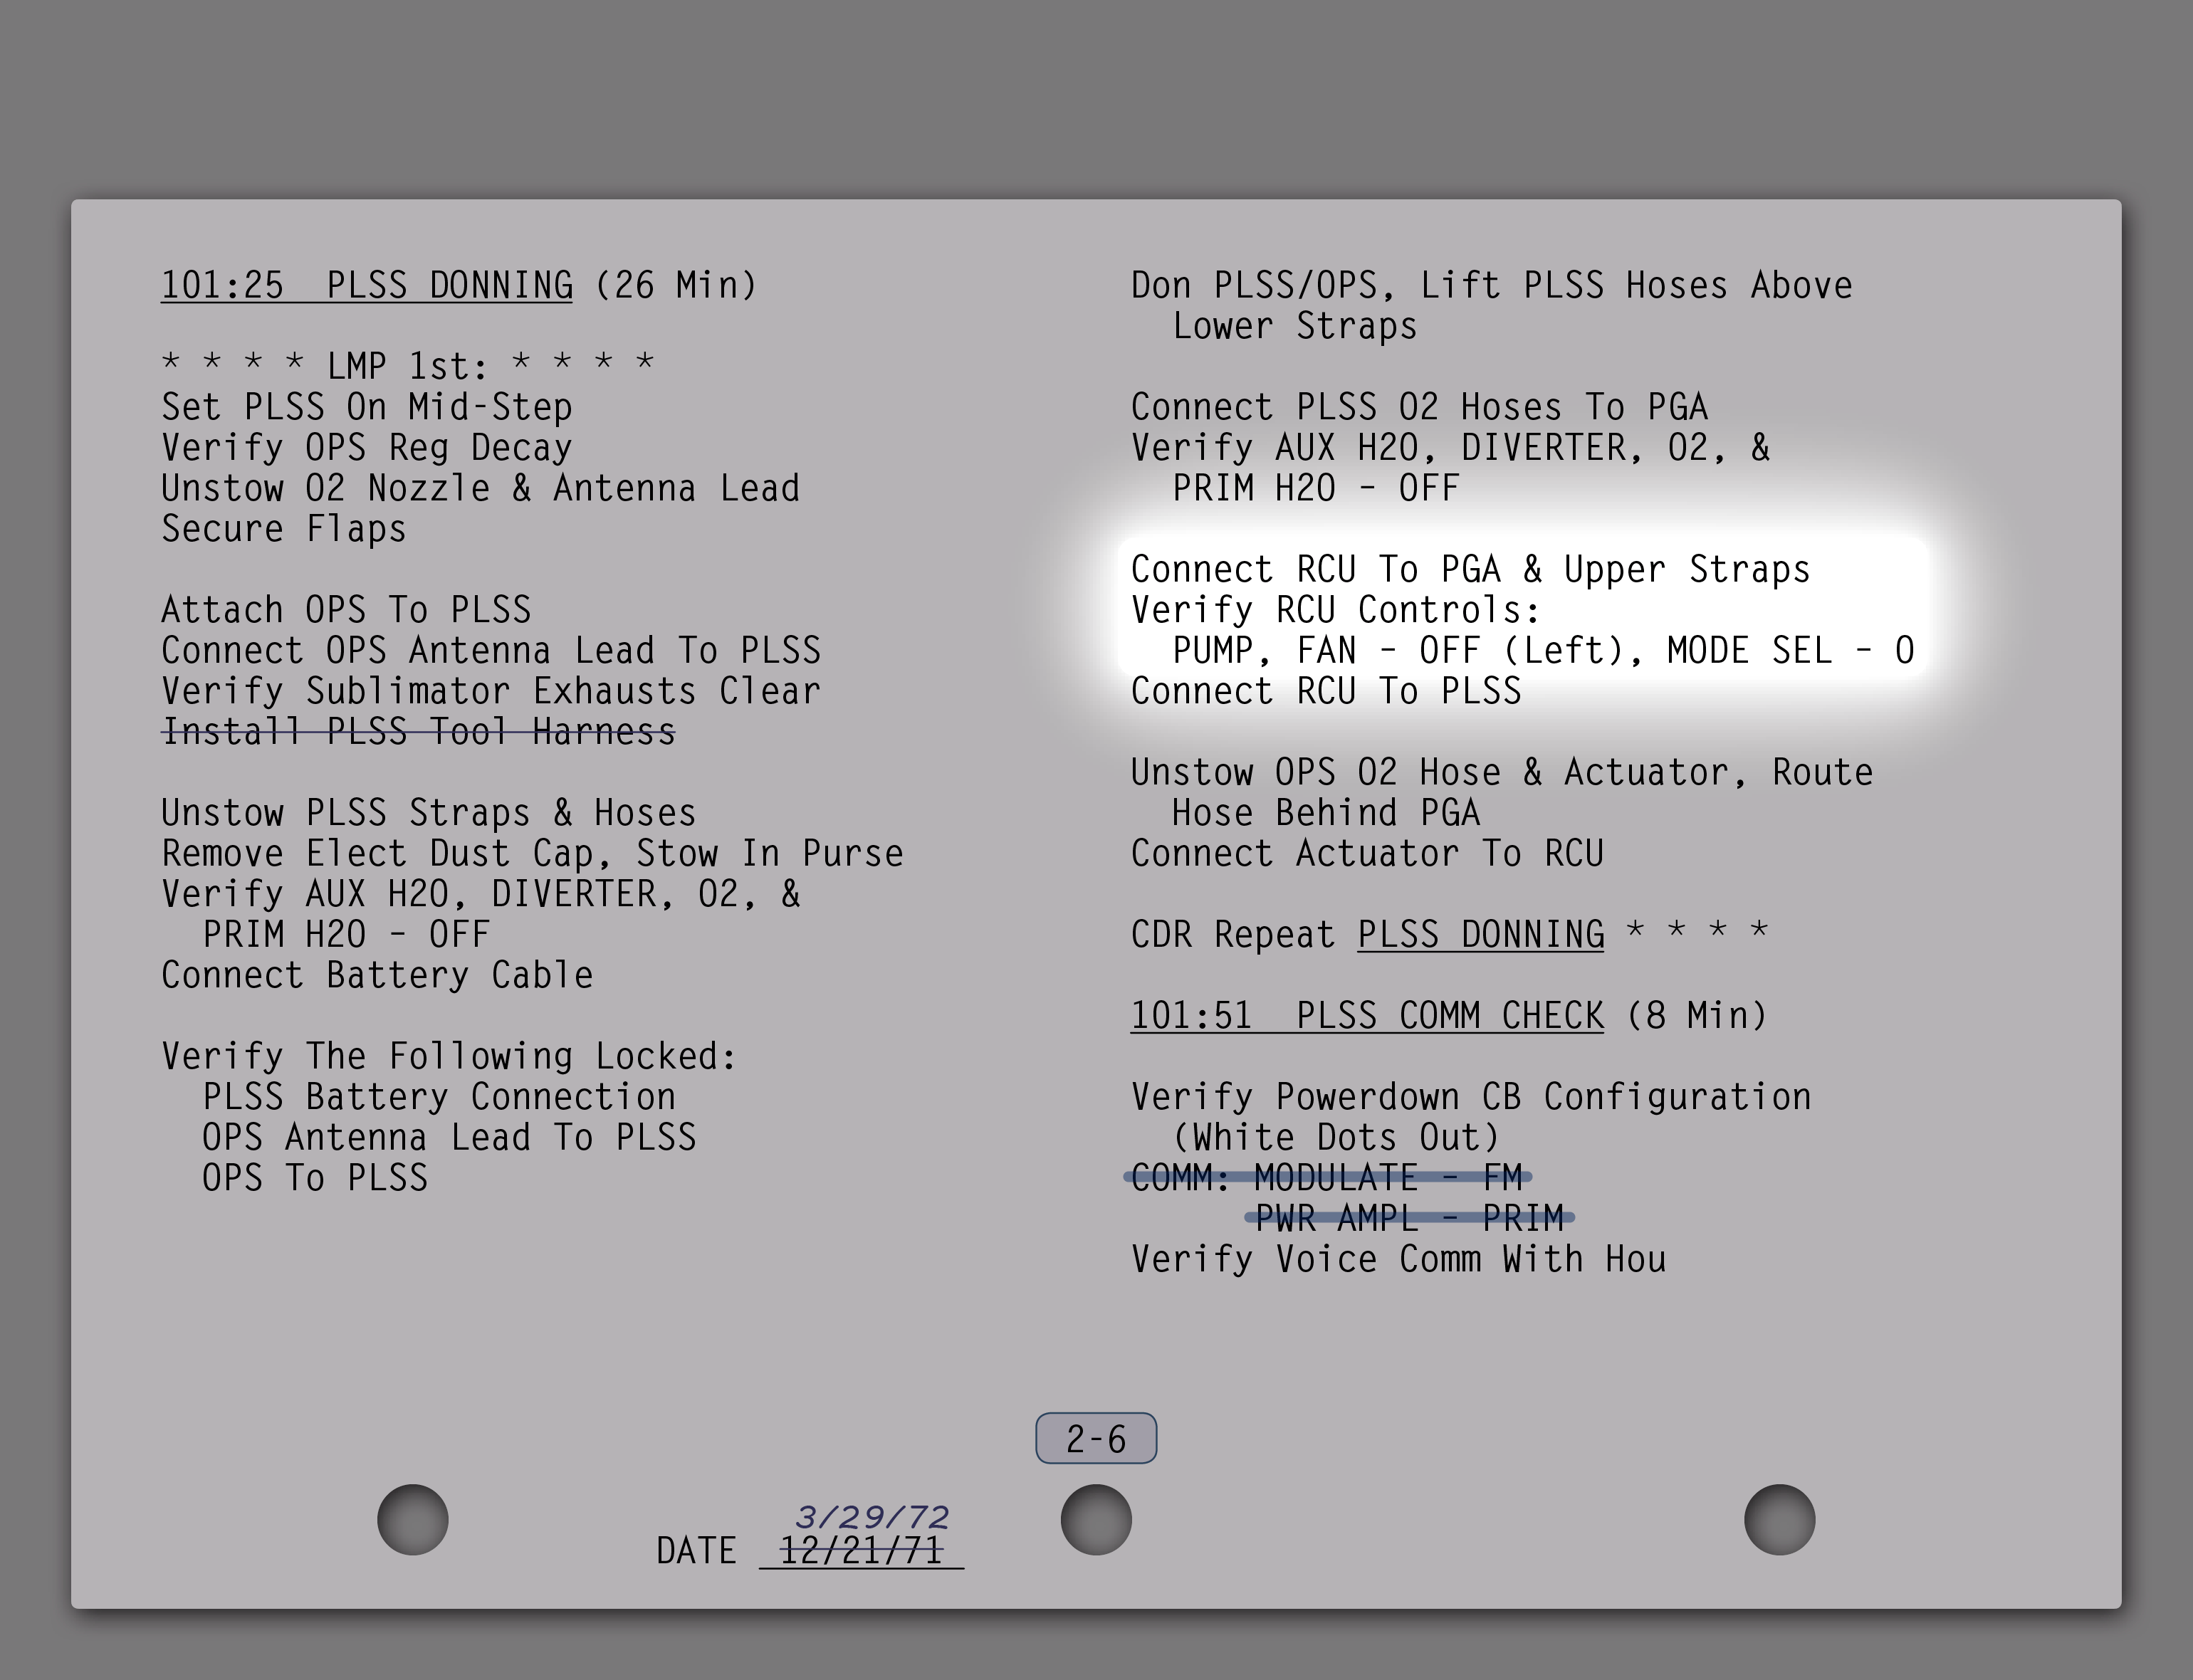Click the left binder hole
Image resolution: width=2193 pixels, height=1680 pixels.
413,1519
